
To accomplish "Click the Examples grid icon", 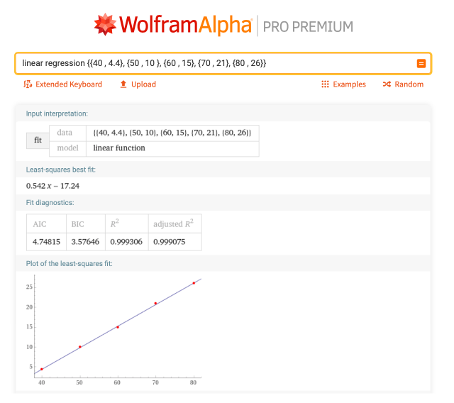I will pyautogui.click(x=325, y=84).
